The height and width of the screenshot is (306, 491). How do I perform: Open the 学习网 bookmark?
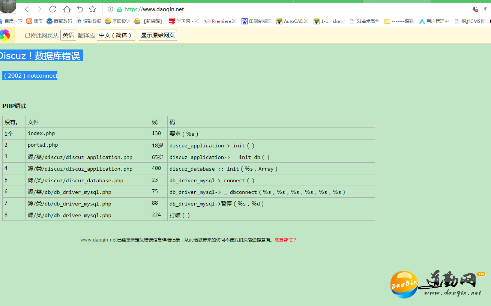point(185,21)
